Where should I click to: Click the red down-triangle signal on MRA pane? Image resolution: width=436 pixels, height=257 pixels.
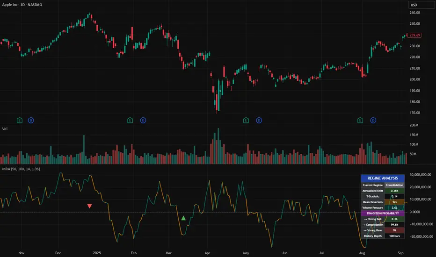click(x=89, y=206)
